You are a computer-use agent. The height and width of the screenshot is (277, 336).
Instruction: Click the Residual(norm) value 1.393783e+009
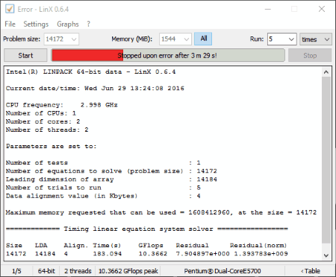[261, 254]
